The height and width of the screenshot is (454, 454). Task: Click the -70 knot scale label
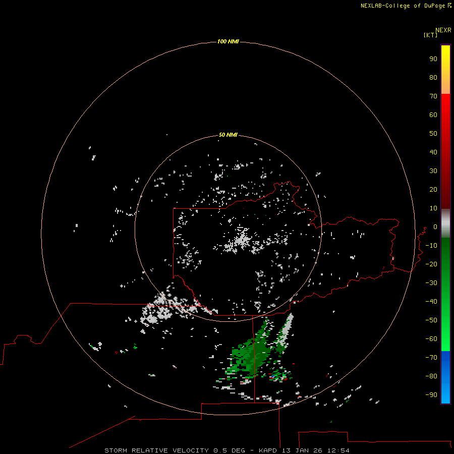(431, 357)
